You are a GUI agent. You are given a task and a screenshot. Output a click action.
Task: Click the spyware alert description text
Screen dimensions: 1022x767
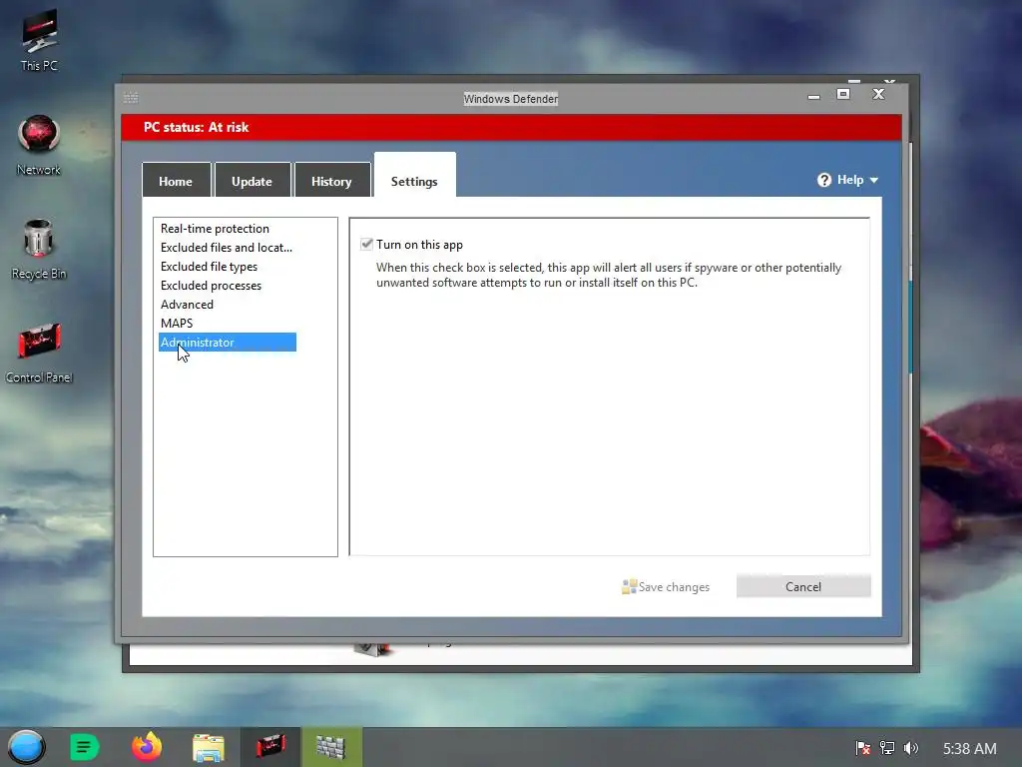pyautogui.click(x=608, y=276)
